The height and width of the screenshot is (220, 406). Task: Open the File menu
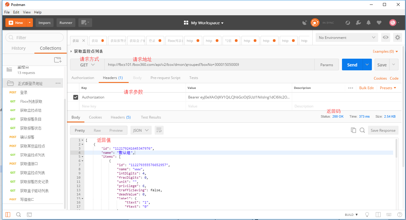pyautogui.click(x=7, y=12)
